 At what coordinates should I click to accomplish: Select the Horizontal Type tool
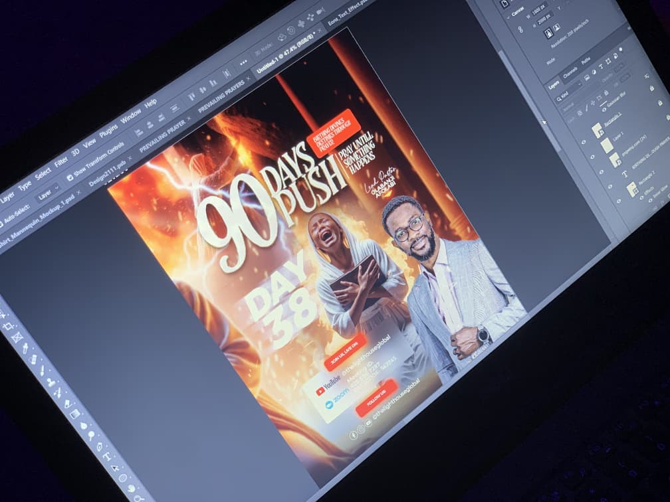point(107,456)
